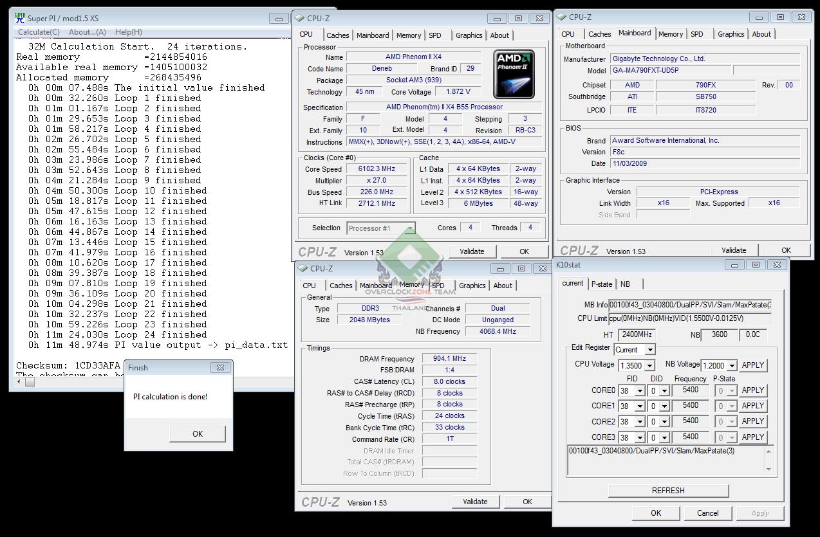Expand the CORE1 FID dropdown
This screenshot has height=537, width=820.
pos(639,406)
